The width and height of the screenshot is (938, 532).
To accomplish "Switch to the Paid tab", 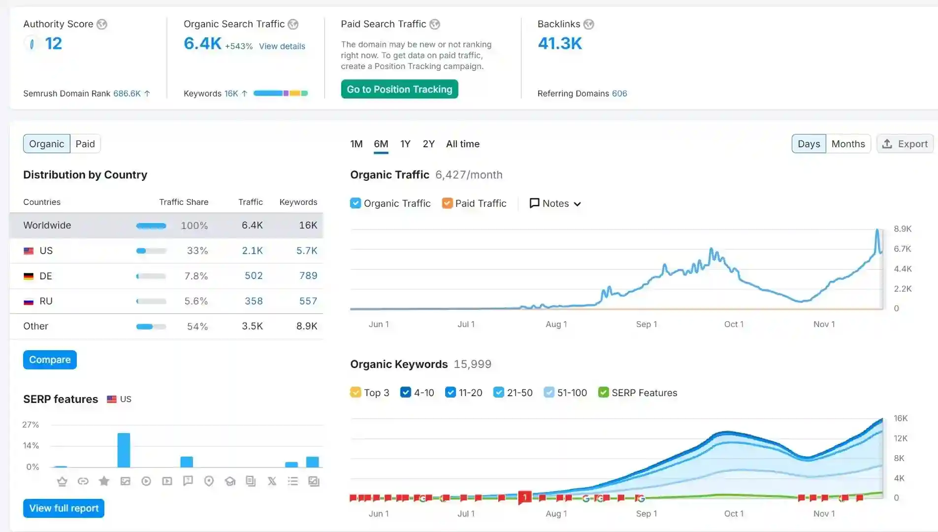I will [x=85, y=144].
